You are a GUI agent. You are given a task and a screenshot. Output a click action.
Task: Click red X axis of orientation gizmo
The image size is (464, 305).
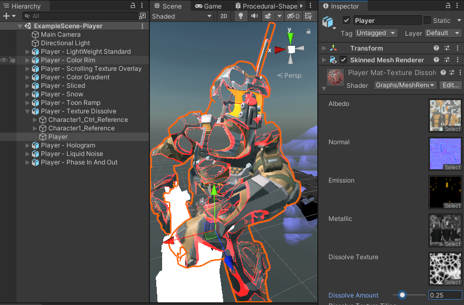click(x=280, y=50)
